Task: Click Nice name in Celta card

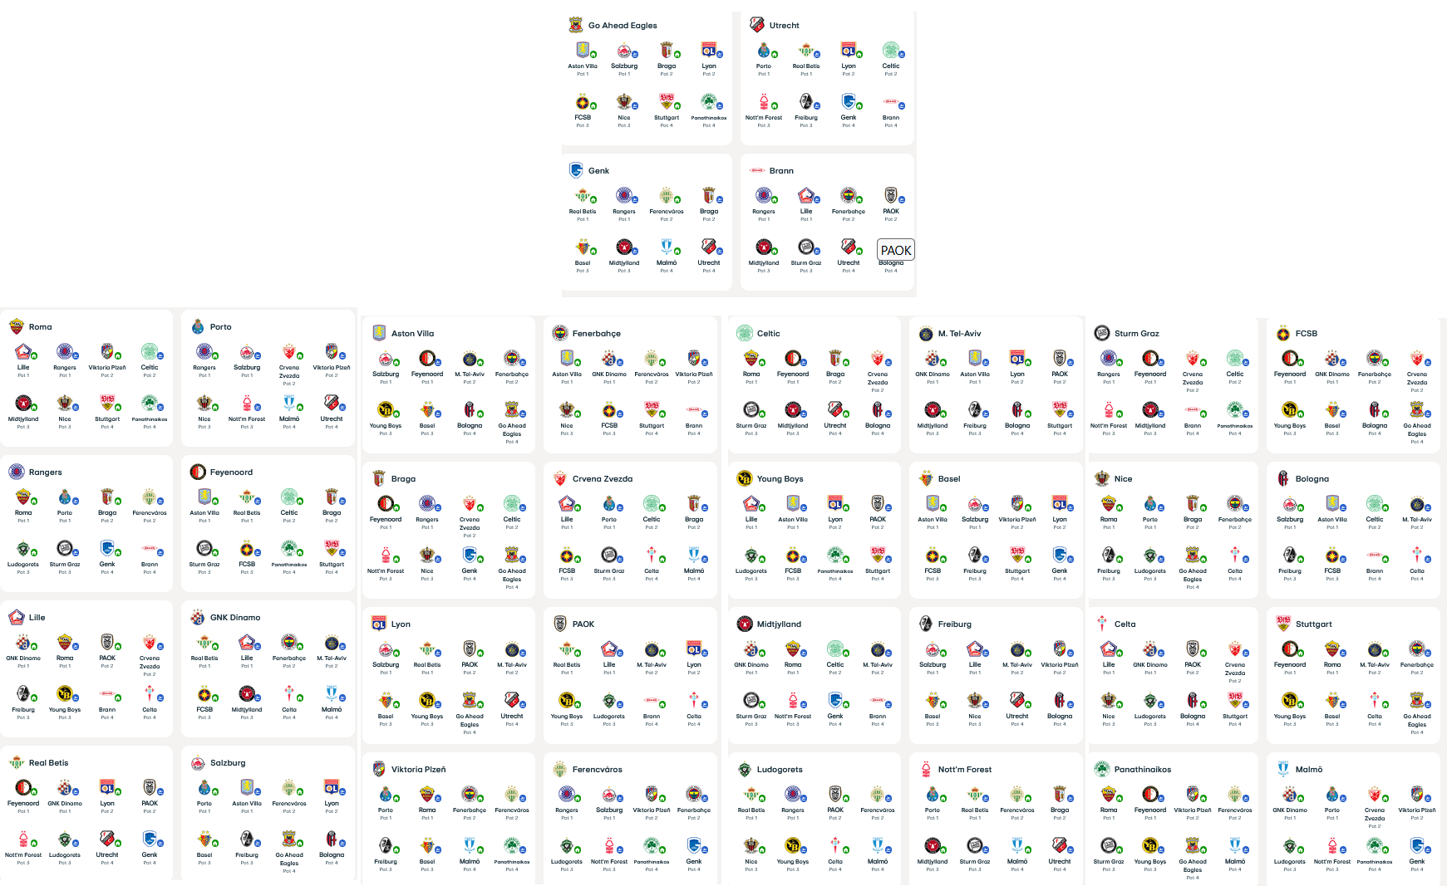Action: click(x=1109, y=717)
